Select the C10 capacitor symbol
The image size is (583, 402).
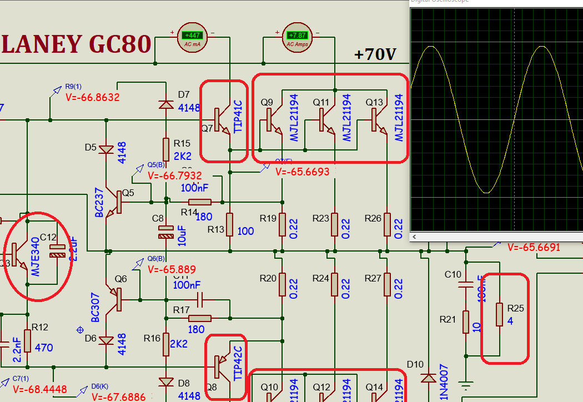pos(465,284)
